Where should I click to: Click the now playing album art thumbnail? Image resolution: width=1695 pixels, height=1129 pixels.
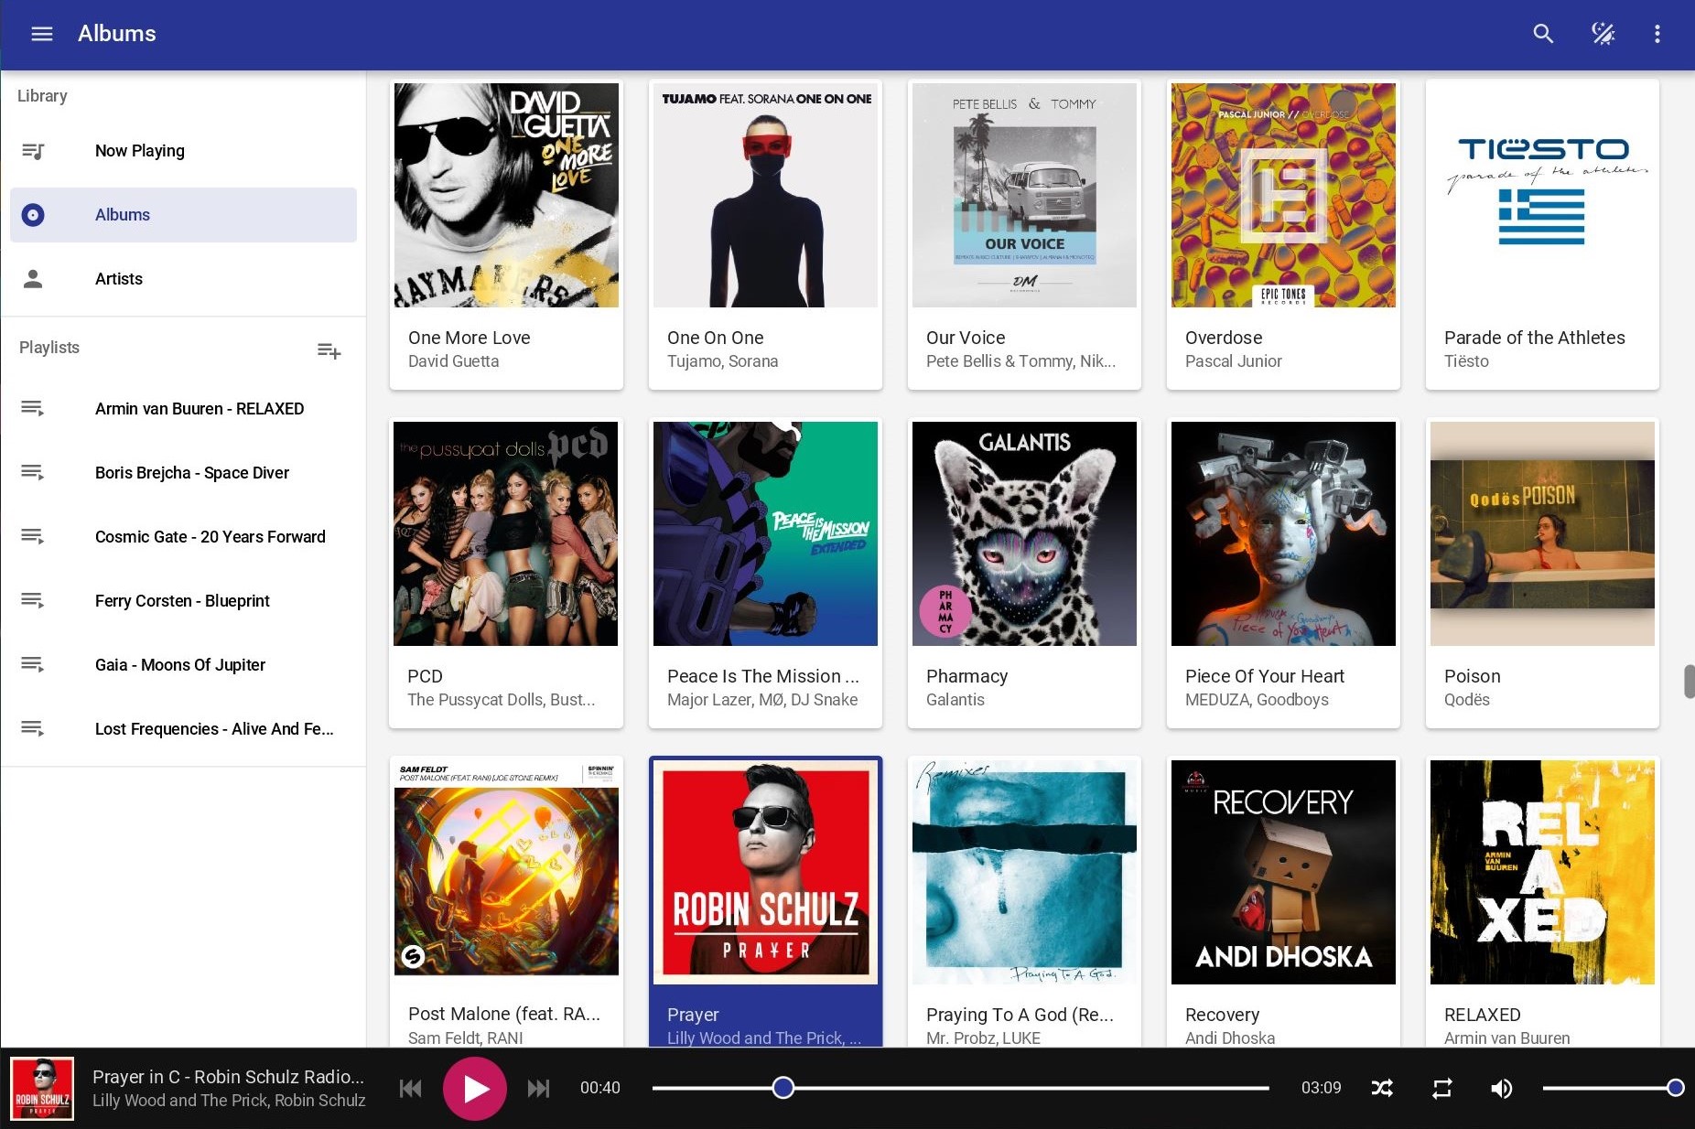tap(42, 1088)
